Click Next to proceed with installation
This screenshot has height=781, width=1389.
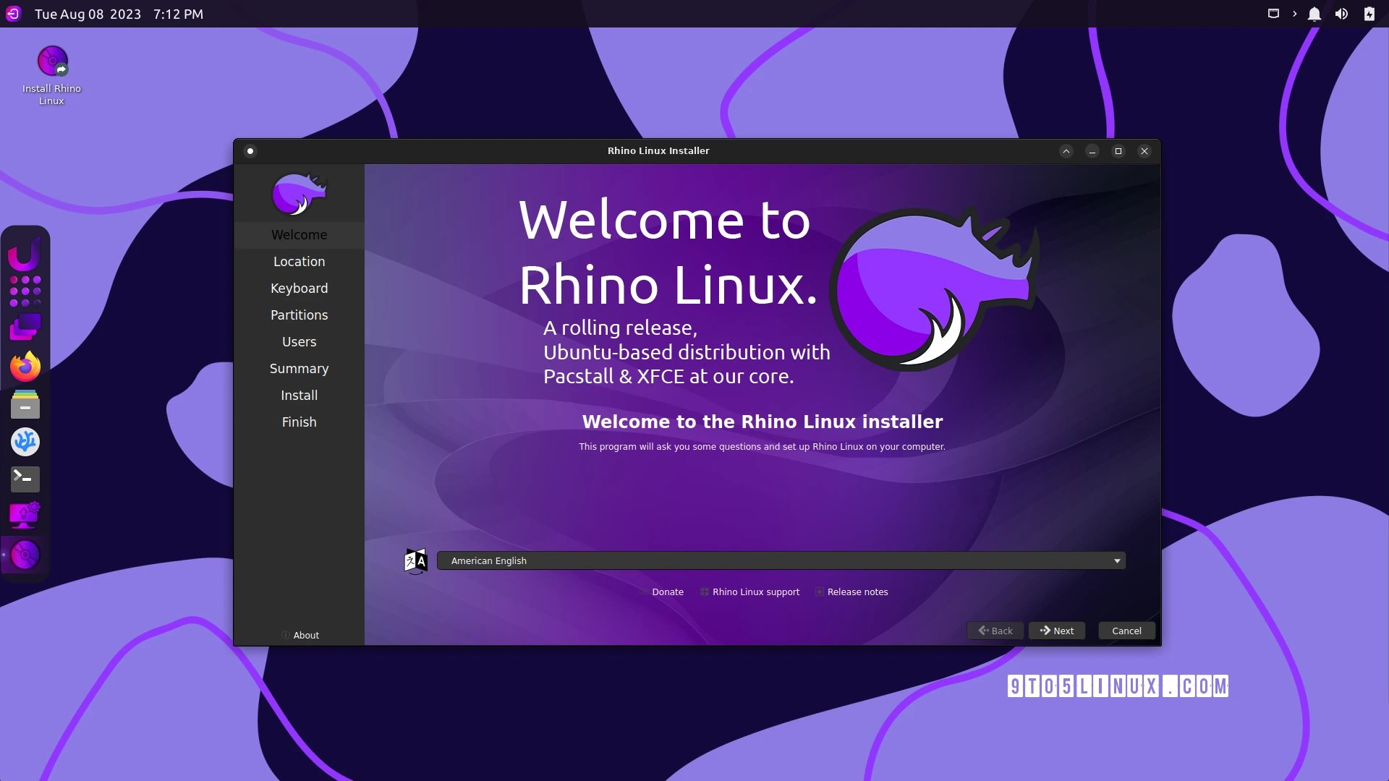tap(1057, 631)
